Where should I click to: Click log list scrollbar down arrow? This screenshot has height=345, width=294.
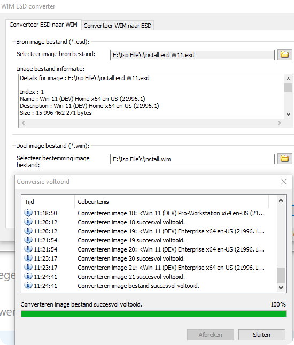pyautogui.click(x=281, y=287)
